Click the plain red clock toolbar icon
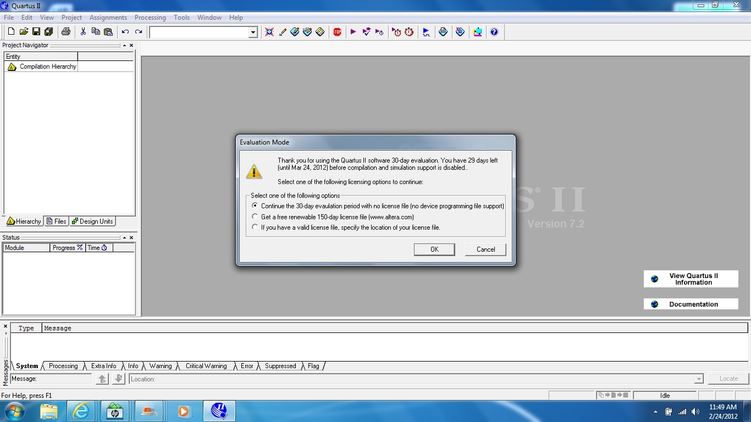The width and height of the screenshot is (751, 422). [409, 32]
